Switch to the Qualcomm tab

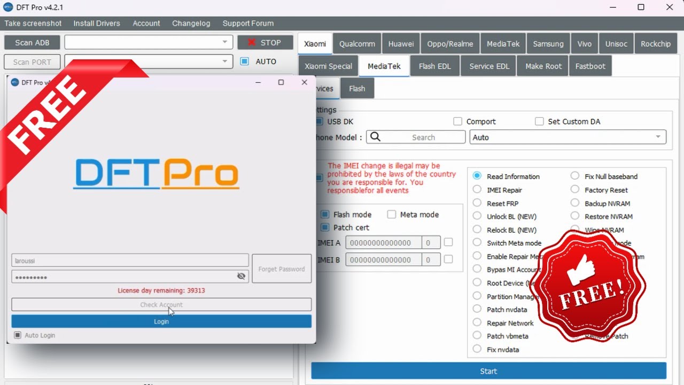357,44
